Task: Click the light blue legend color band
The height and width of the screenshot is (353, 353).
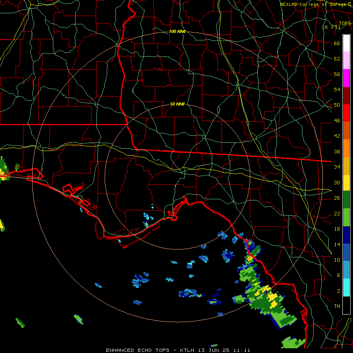Action: pyautogui.click(x=346, y=270)
